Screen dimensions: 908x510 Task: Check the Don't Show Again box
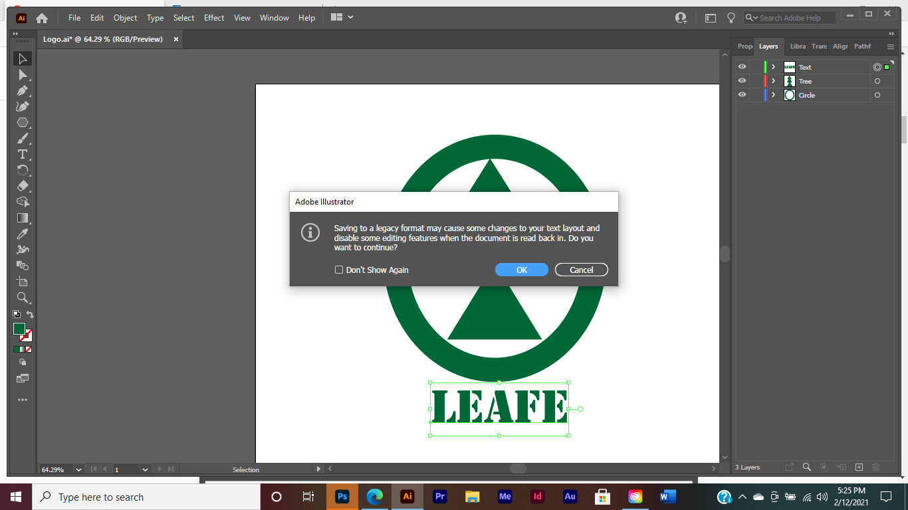tap(339, 270)
